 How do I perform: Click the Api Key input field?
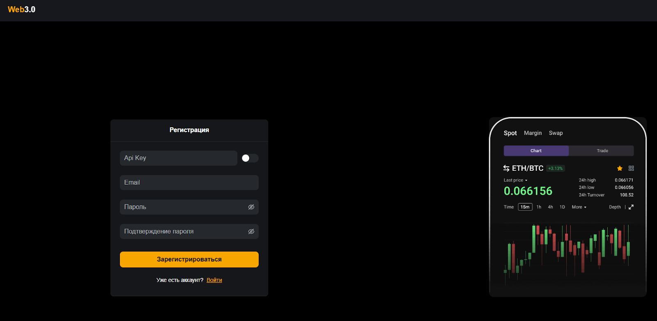[178, 158]
